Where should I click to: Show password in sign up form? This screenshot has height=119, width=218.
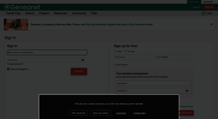[187, 91]
